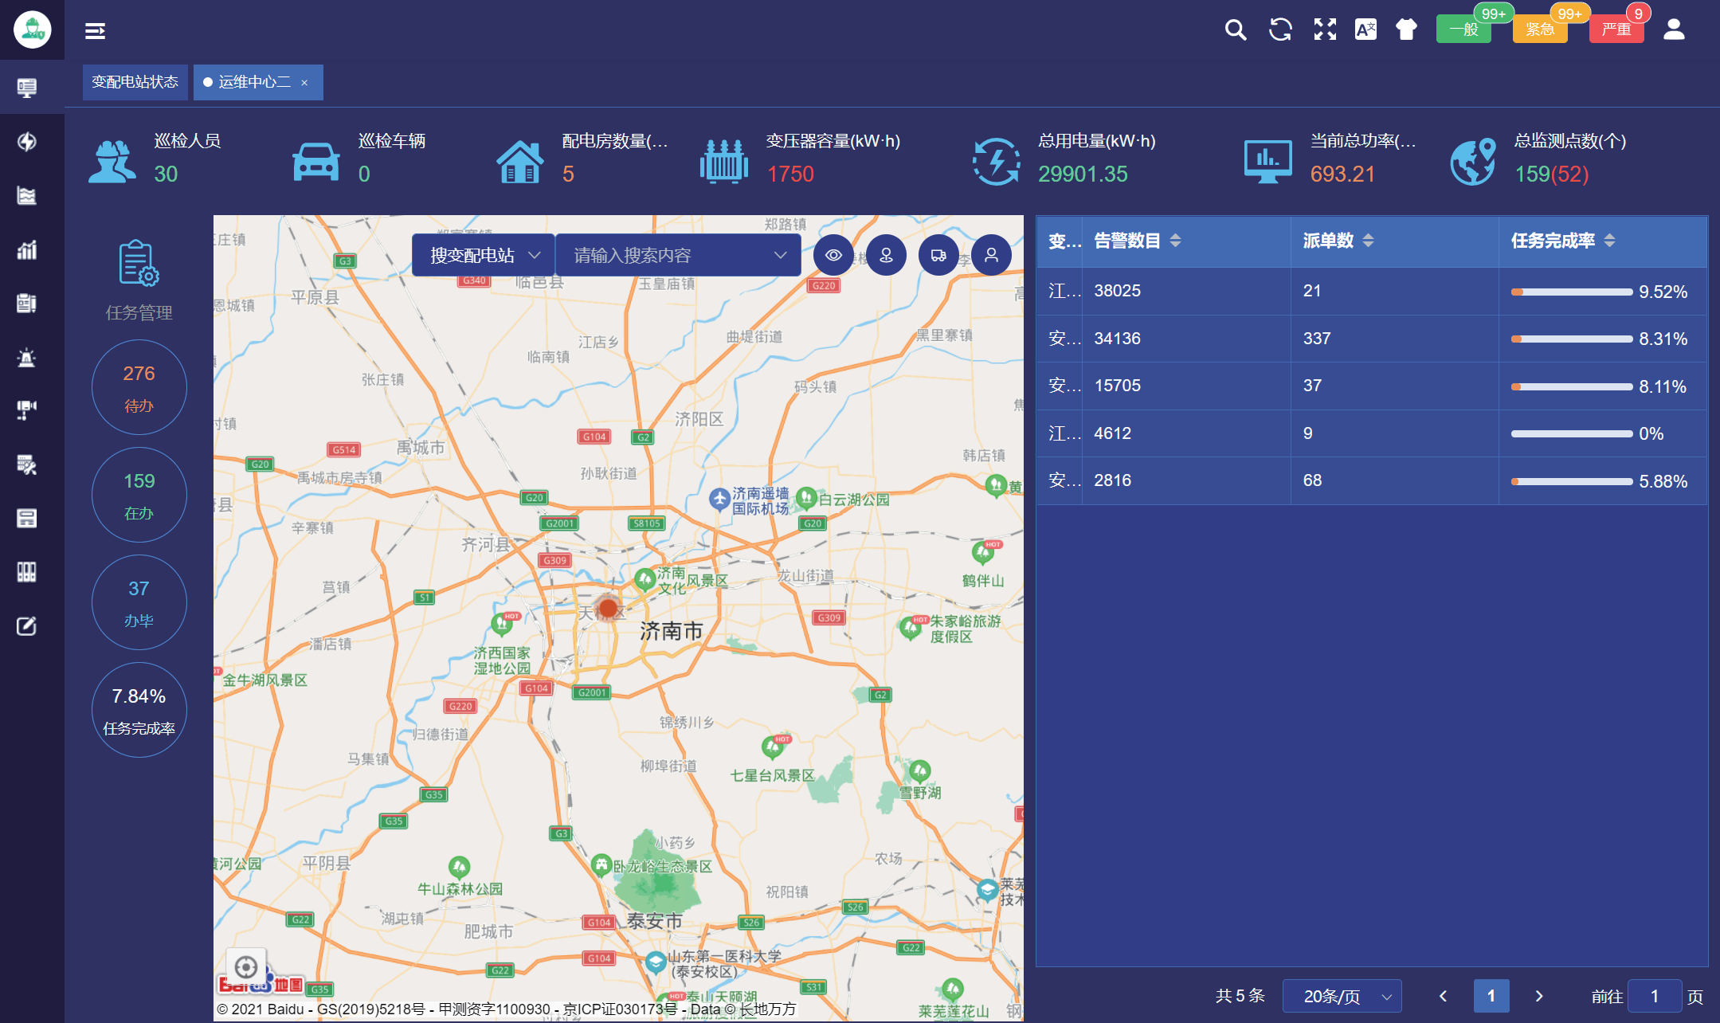
Task: Click the refresh icon in header
Action: coord(1280,30)
